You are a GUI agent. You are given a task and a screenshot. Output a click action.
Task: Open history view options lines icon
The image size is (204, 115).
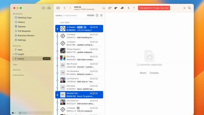101,15
